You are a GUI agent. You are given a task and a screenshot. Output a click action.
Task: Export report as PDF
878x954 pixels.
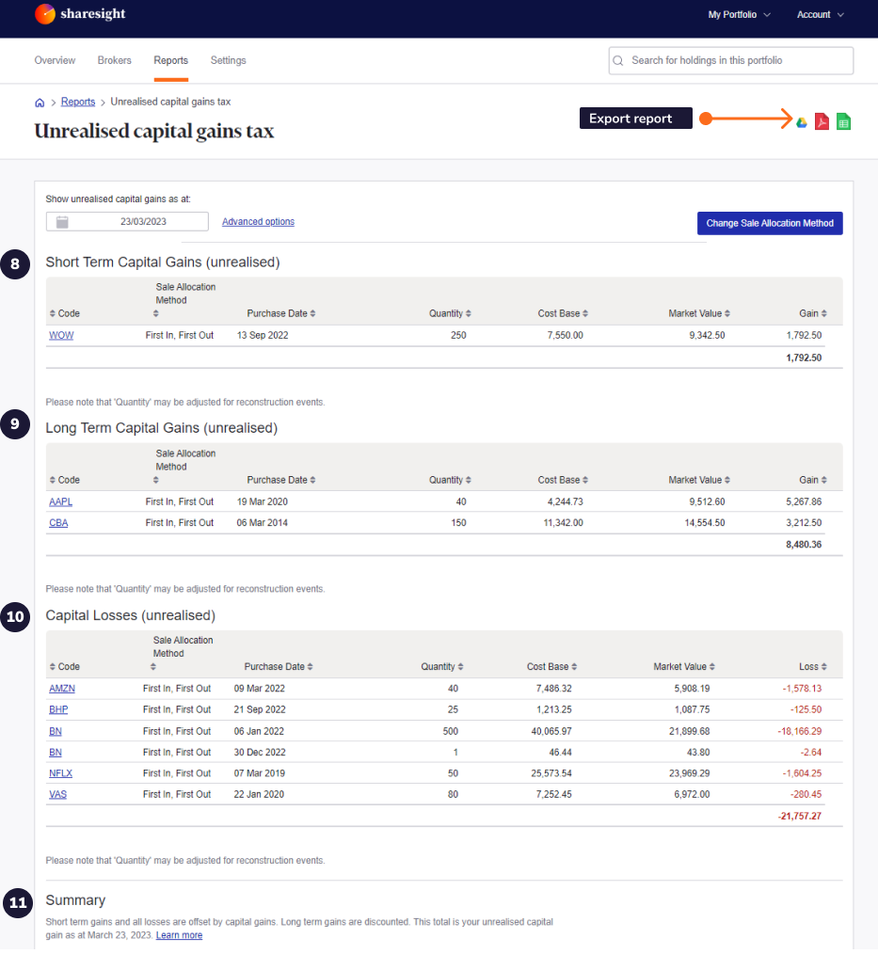pos(822,121)
